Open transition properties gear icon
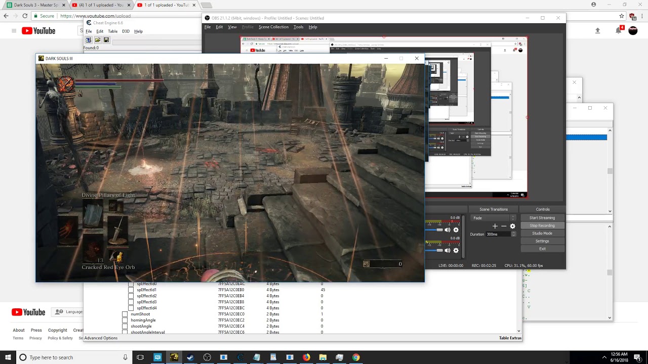This screenshot has width=648, height=364. (512, 226)
